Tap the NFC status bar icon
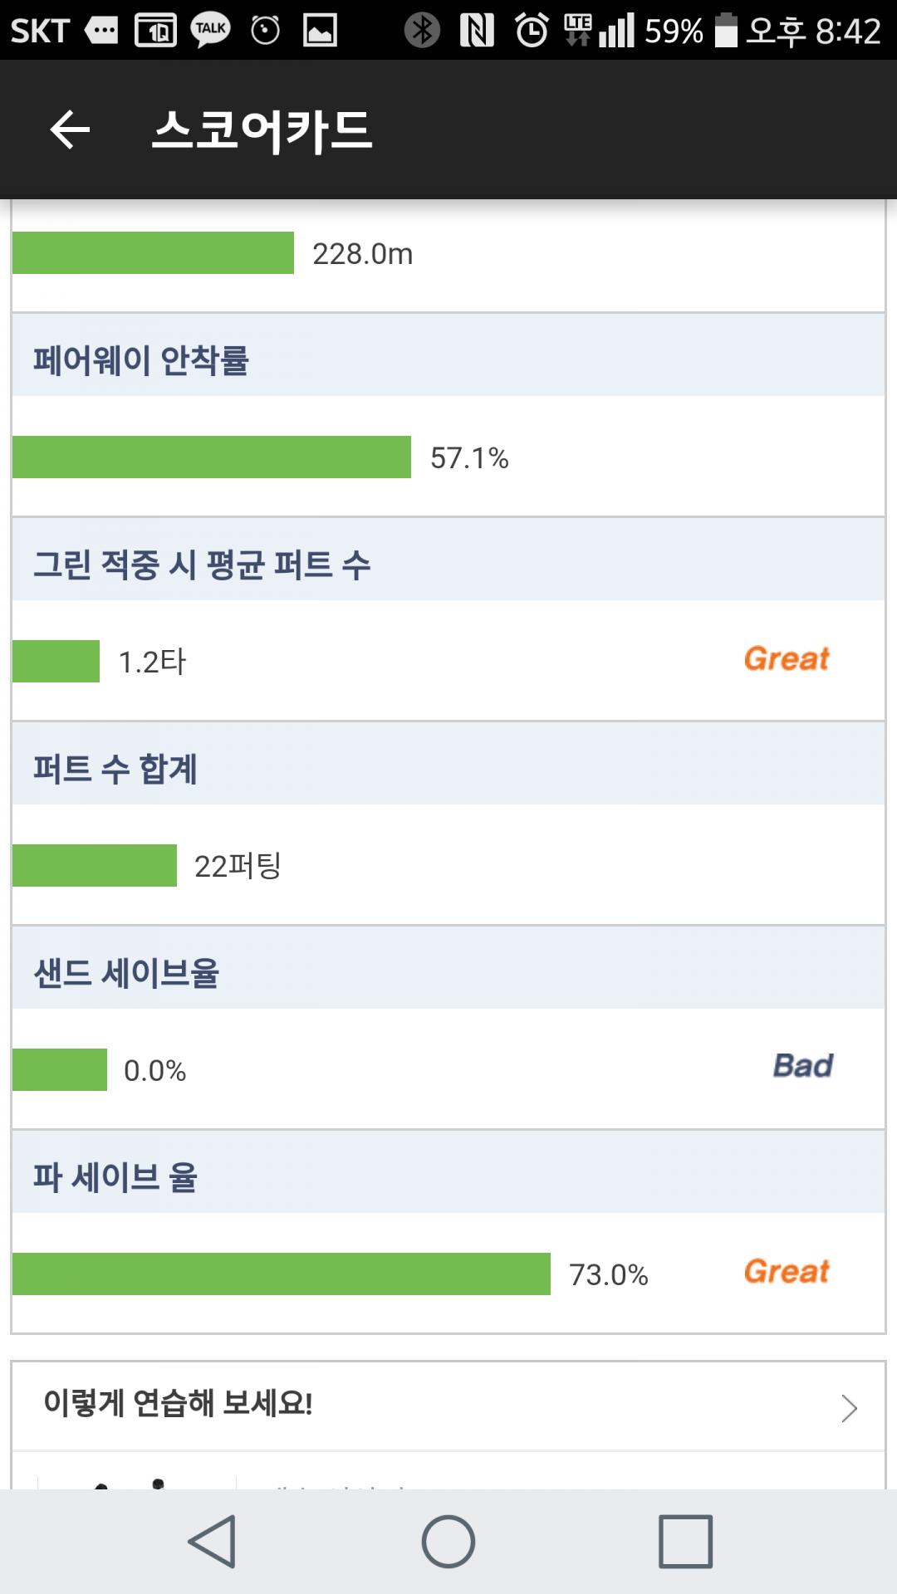 (477, 31)
